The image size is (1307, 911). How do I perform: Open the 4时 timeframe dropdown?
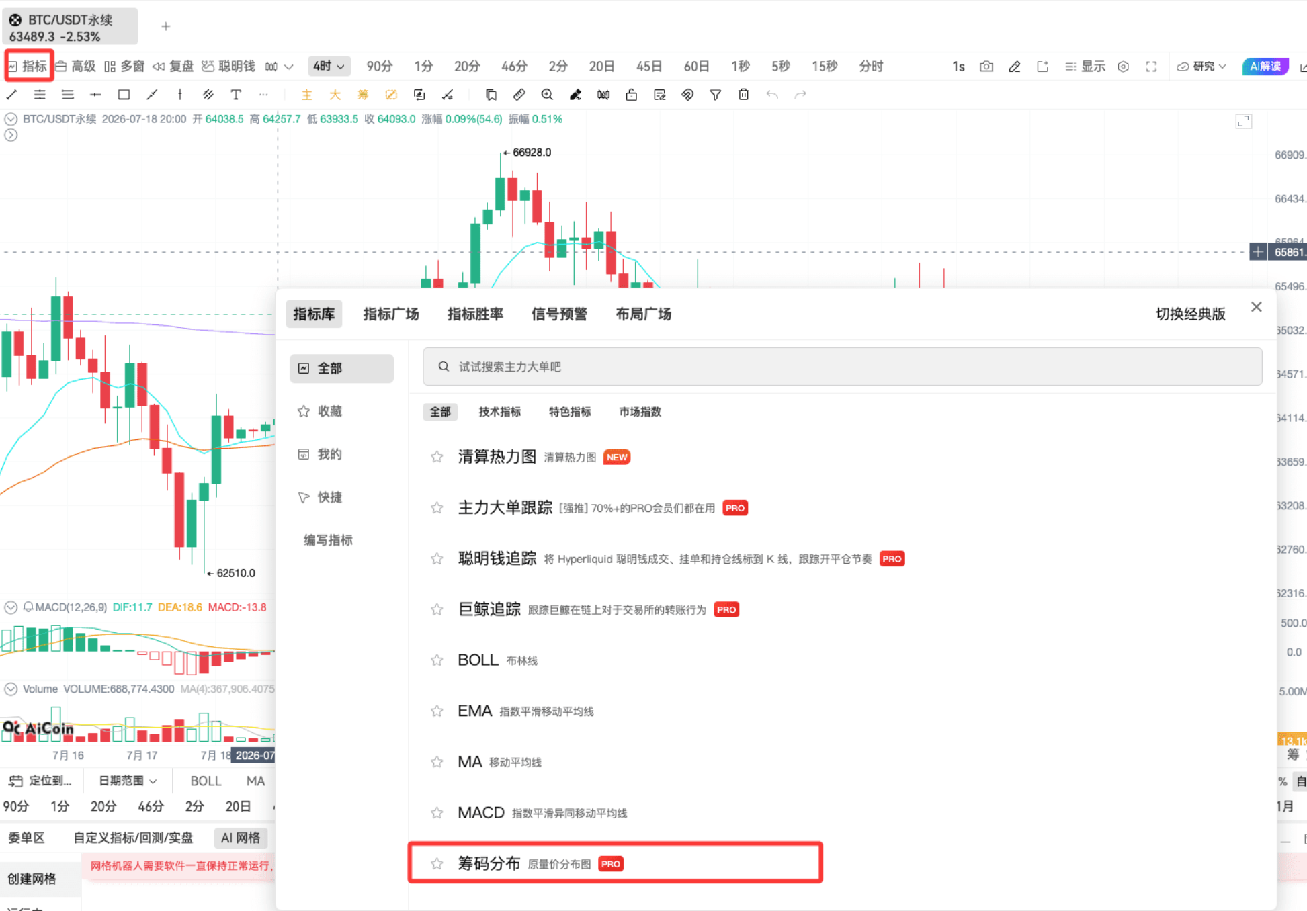click(329, 67)
